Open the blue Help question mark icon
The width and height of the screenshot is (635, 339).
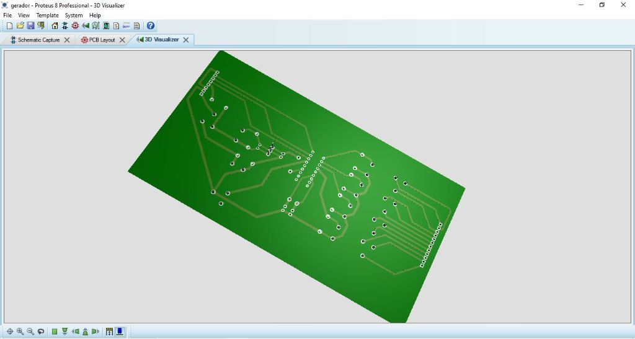[x=150, y=26]
